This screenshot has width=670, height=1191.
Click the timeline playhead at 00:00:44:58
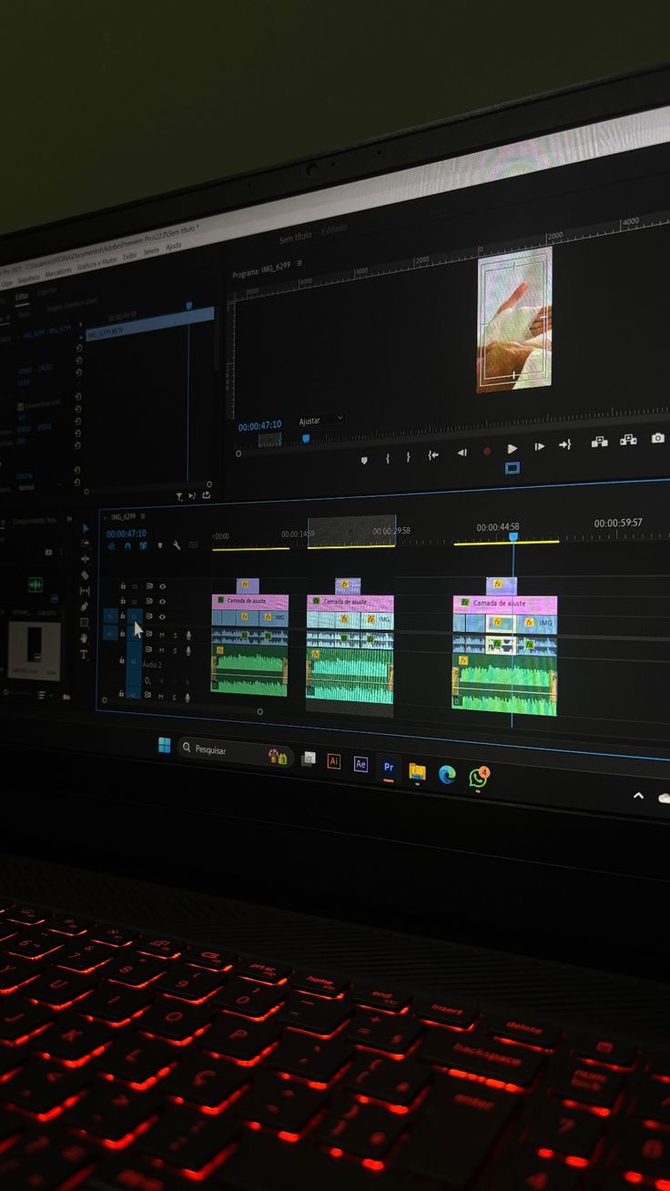[x=513, y=537]
